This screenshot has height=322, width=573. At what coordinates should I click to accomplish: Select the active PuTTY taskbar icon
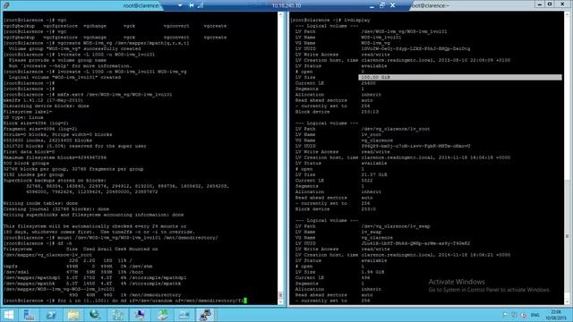point(206,315)
